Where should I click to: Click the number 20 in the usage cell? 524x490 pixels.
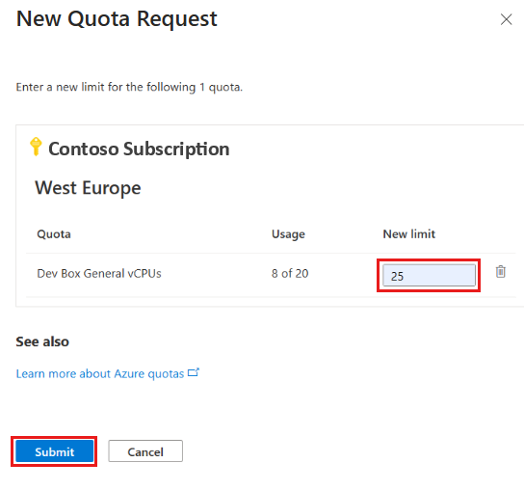(301, 273)
